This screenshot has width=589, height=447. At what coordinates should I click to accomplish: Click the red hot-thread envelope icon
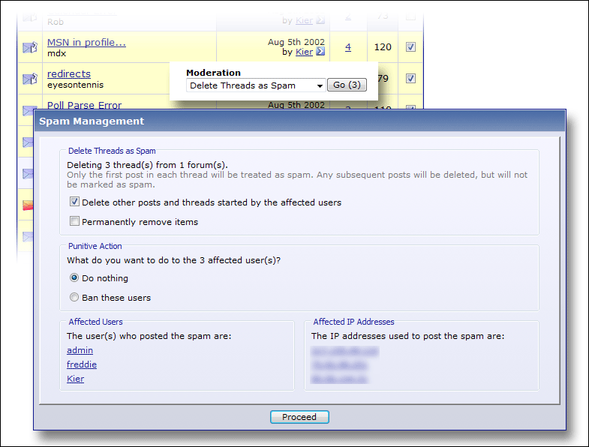pyautogui.click(x=29, y=205)
